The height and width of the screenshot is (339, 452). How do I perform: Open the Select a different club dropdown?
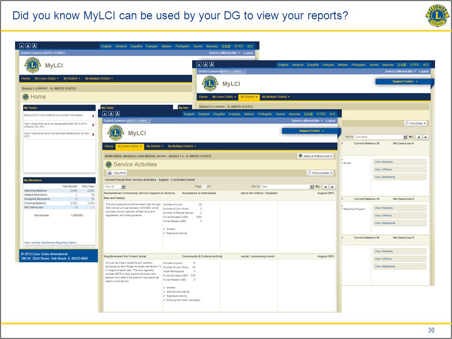click(315, 156)
